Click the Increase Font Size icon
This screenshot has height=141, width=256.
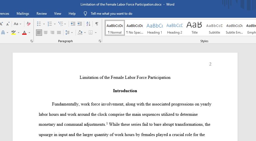click(1, 24)
